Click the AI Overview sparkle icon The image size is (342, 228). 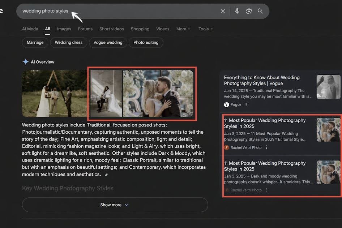(x=26, y=61)
